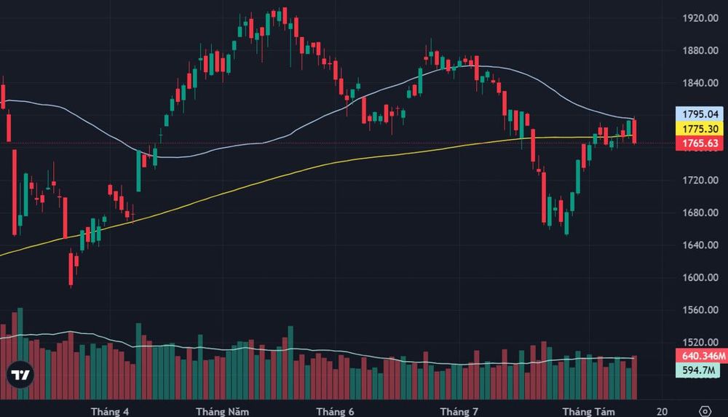This screenshot has width=728, height=417.
Task: Select the red 1765.63 current price label
Action: 700,143
